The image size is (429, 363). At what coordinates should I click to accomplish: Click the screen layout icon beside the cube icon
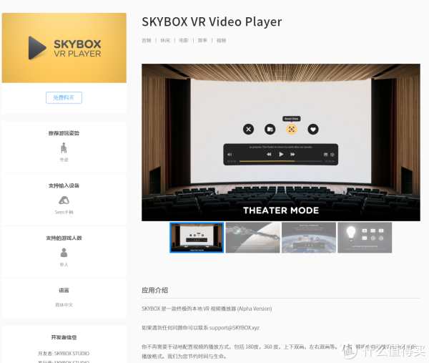(x=325, y=155)
